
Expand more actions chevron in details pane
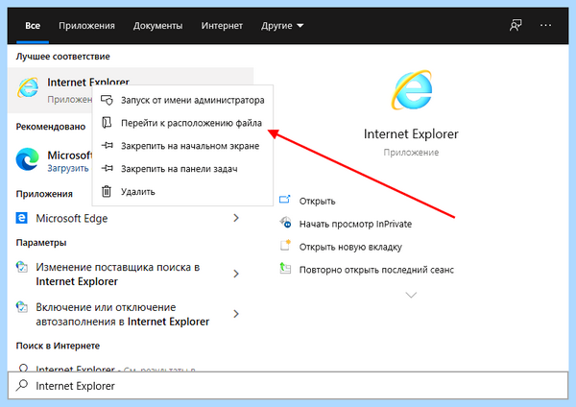tap(411, 295)
